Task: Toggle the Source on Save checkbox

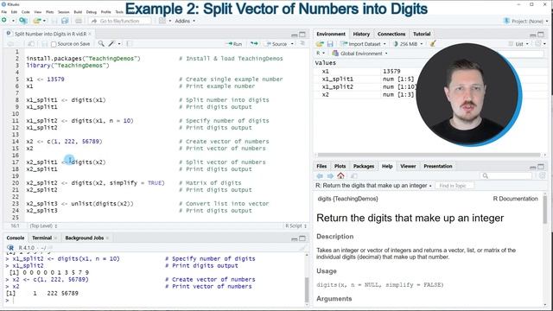Action: pyautogui.click(x=54, y=44)
